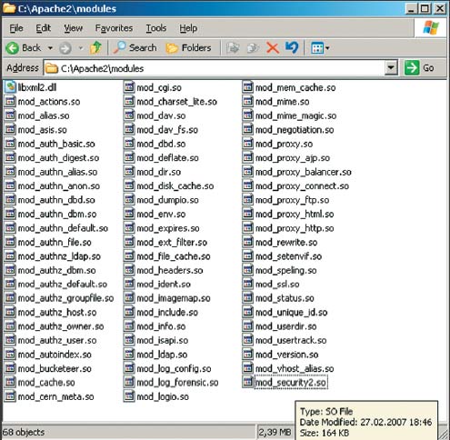Screen dimensions: 450x440
Task: Select file name mod_mime_magic.so
Action: 295,115
